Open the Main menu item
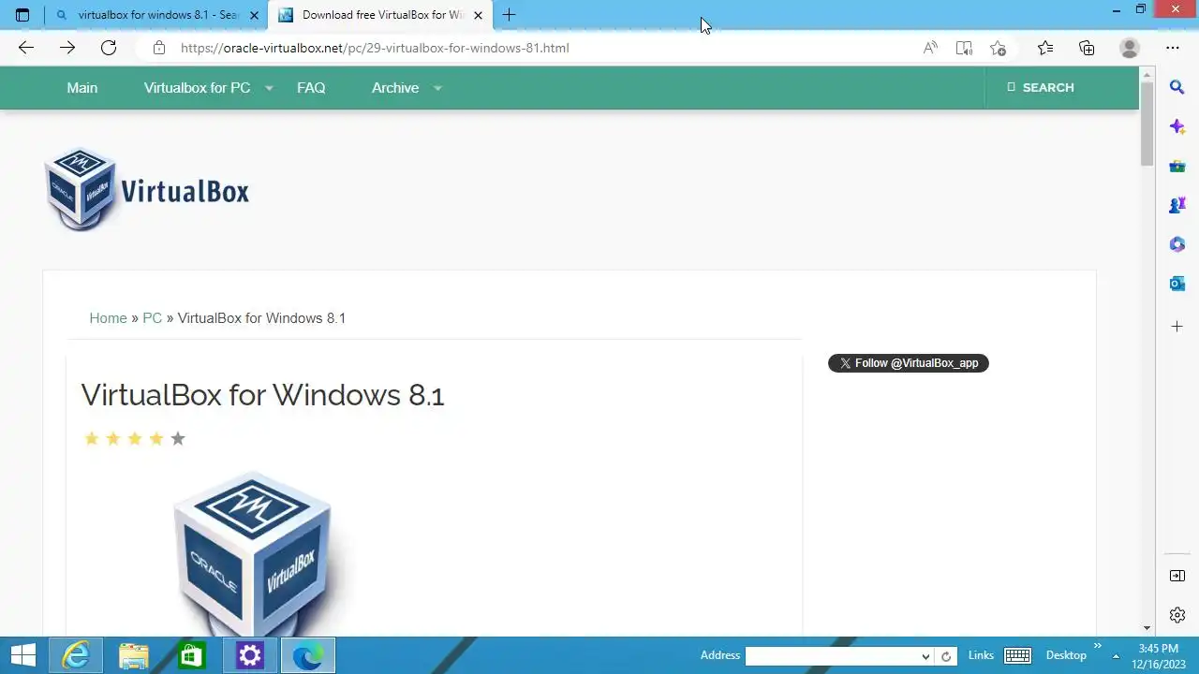The image size is (1199, 674). click(81, 88)
